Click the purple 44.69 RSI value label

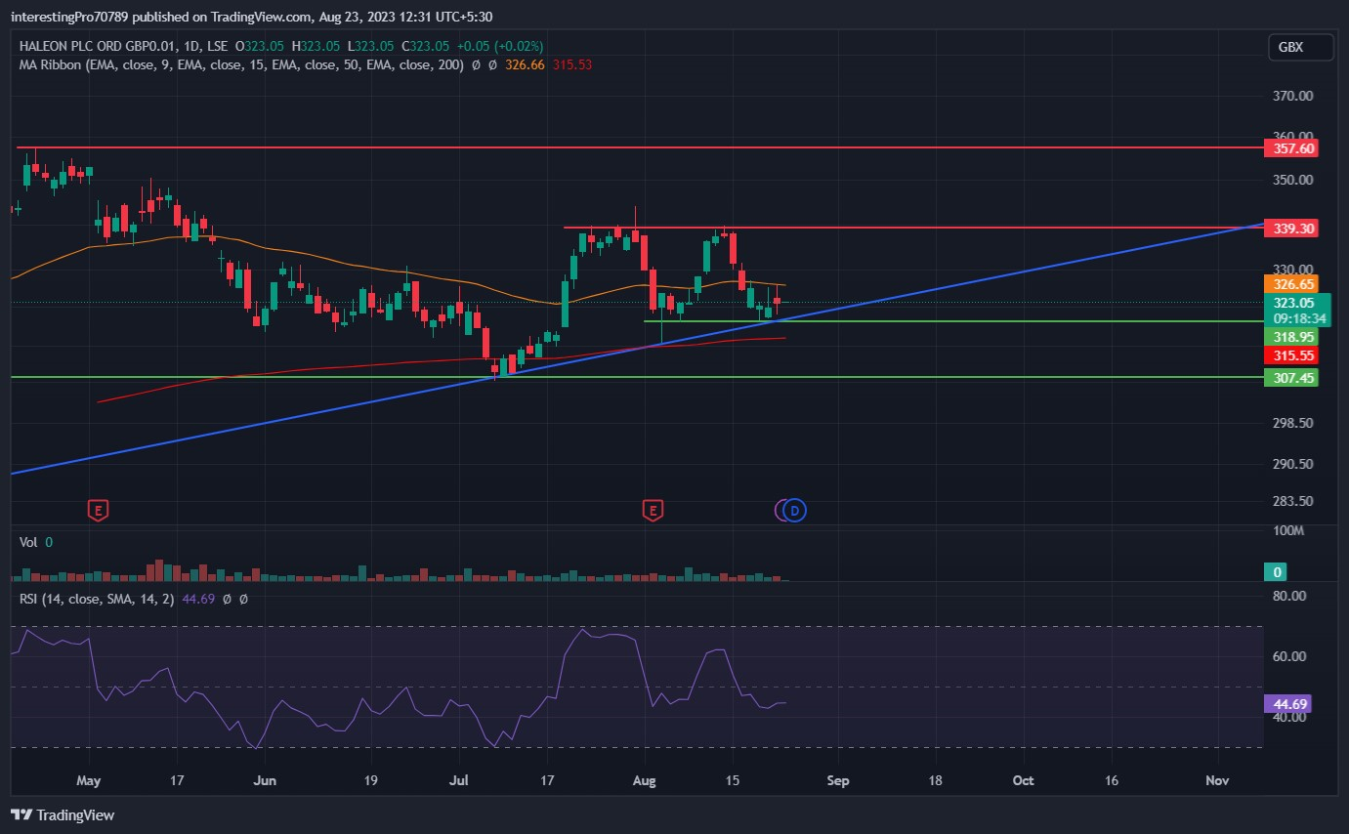click(x=1286, y=704)
